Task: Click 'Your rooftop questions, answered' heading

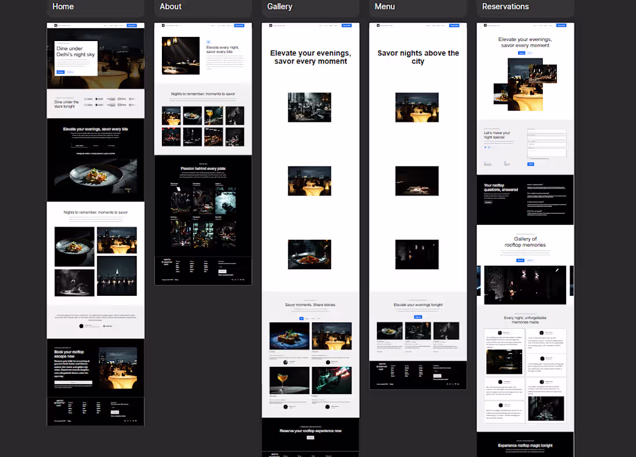Action: point(501,187)
